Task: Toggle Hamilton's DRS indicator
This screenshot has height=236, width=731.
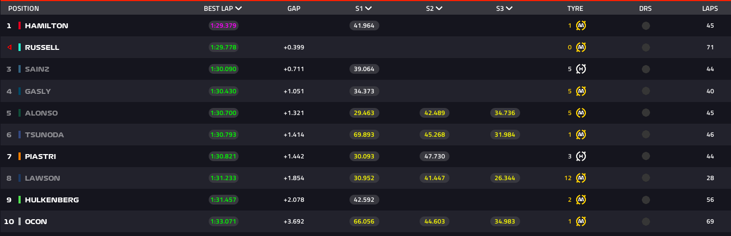Action: [646, 25]
